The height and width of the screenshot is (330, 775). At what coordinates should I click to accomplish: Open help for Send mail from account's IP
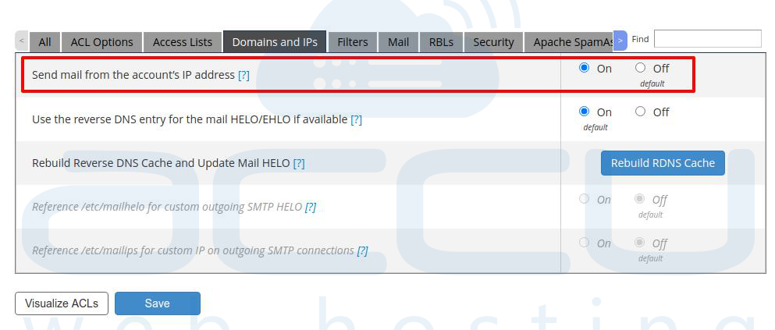point(244,75)
